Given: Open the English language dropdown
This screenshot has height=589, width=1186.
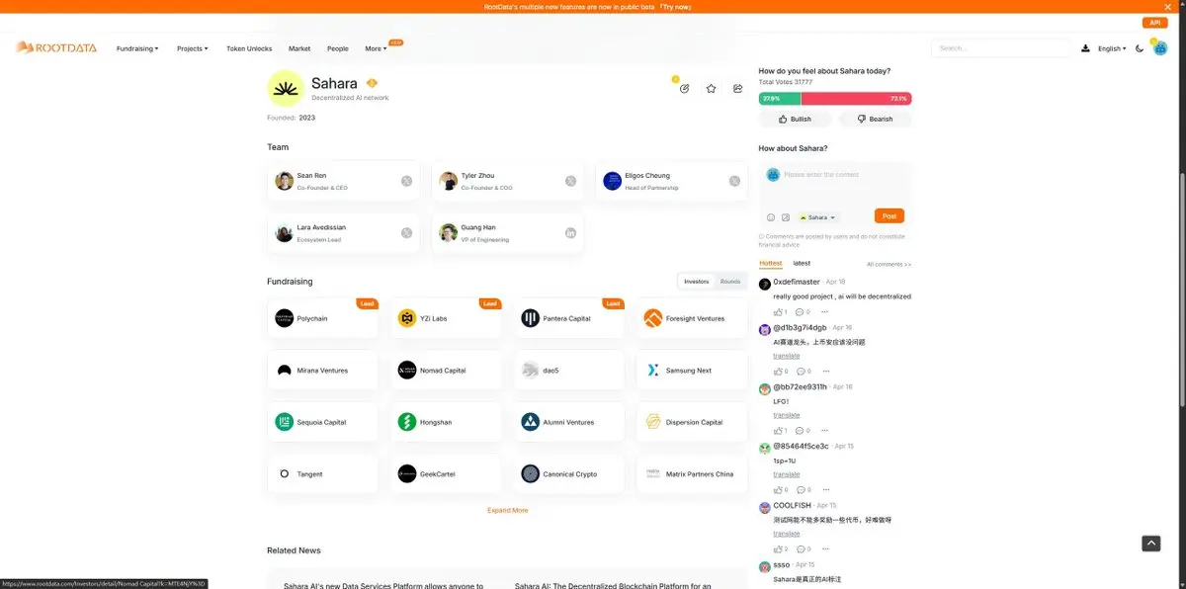Looking at the screenshot, I should [1112, 48].
